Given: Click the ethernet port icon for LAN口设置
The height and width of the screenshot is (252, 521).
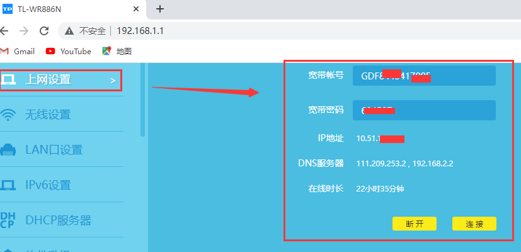Looking at the screenshot, I should coord(8,150).
